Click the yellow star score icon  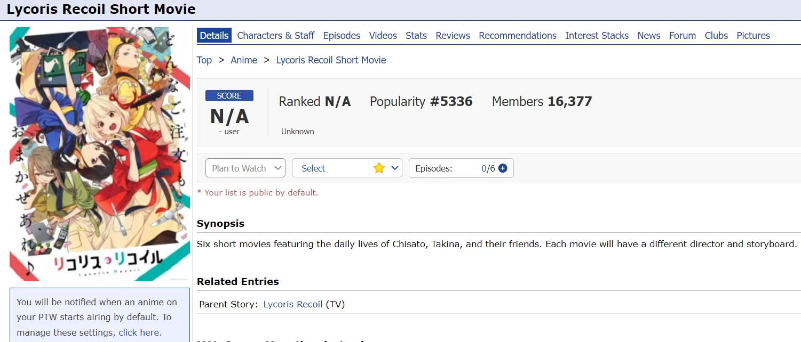click(x=379, y=168)
